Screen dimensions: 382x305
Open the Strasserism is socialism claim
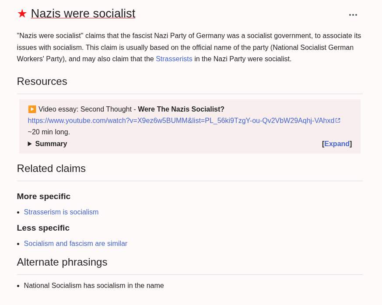[x=61, y=212]
